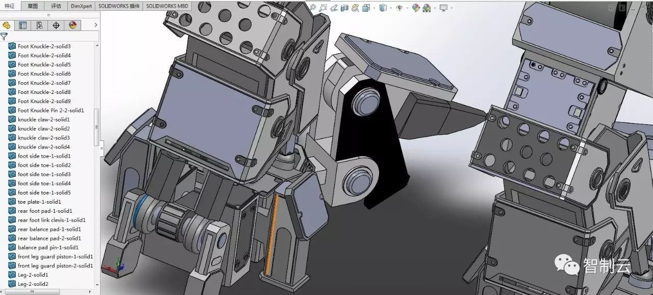Open Apply Scene dropdown arrow
653x295 pixels.
coord(435,8)
